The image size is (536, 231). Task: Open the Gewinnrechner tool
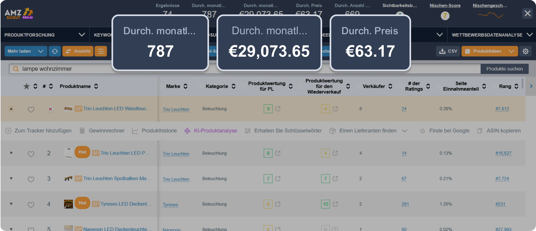coord(102,131)
